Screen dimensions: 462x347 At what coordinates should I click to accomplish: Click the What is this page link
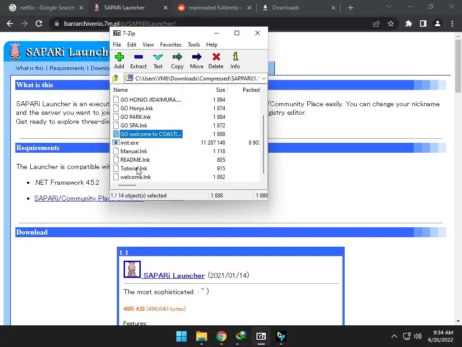point(29,68)
